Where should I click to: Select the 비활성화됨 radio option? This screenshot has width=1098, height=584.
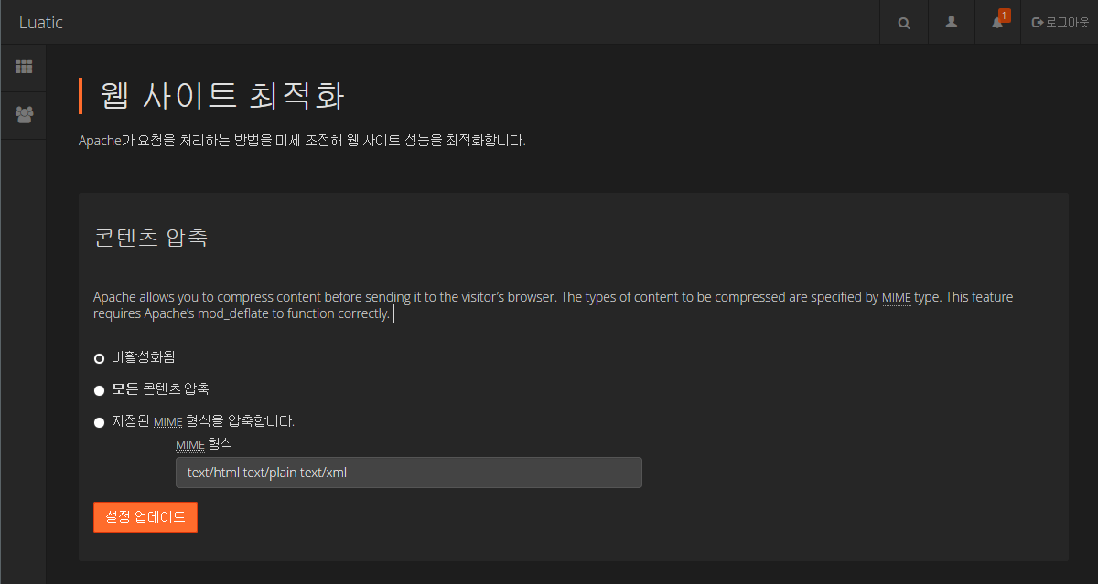[99, 358]
